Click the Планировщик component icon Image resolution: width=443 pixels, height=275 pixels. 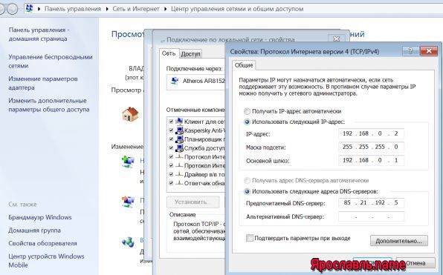(x=179, y=139)
